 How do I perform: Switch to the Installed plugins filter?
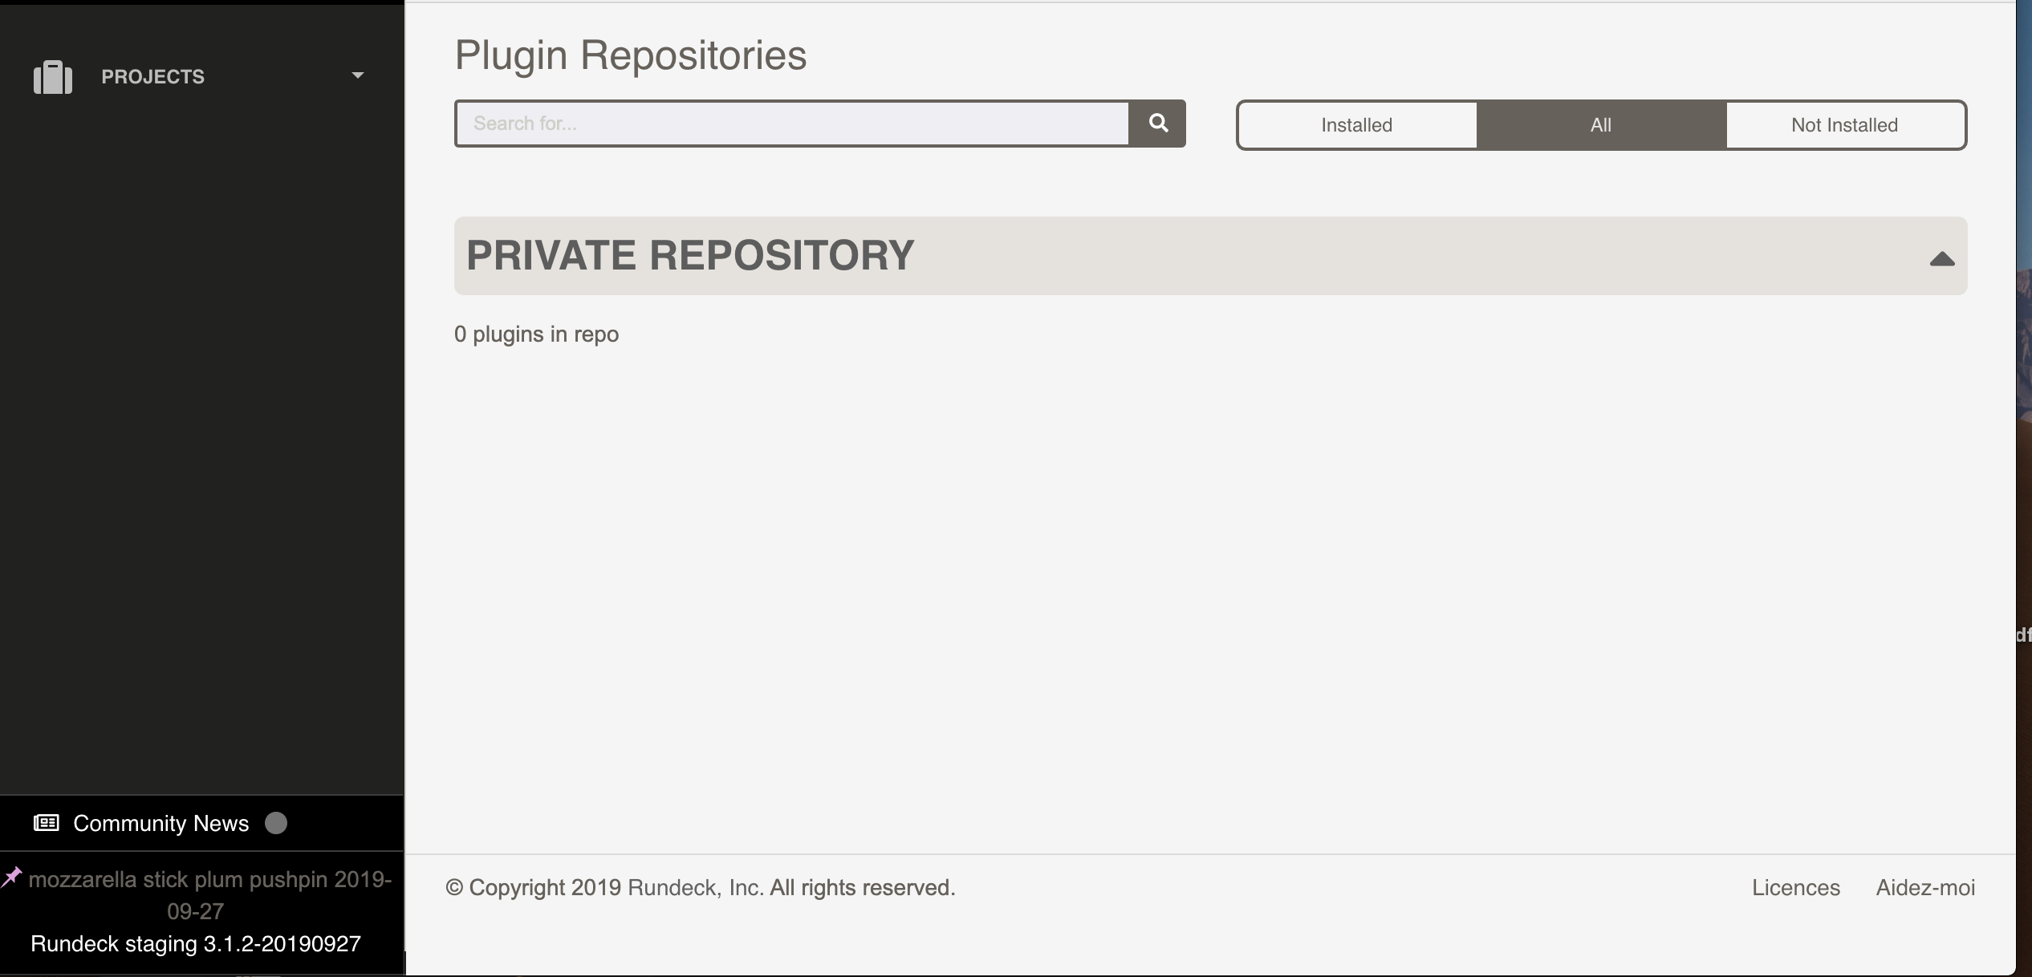[x=1355, y=124]
